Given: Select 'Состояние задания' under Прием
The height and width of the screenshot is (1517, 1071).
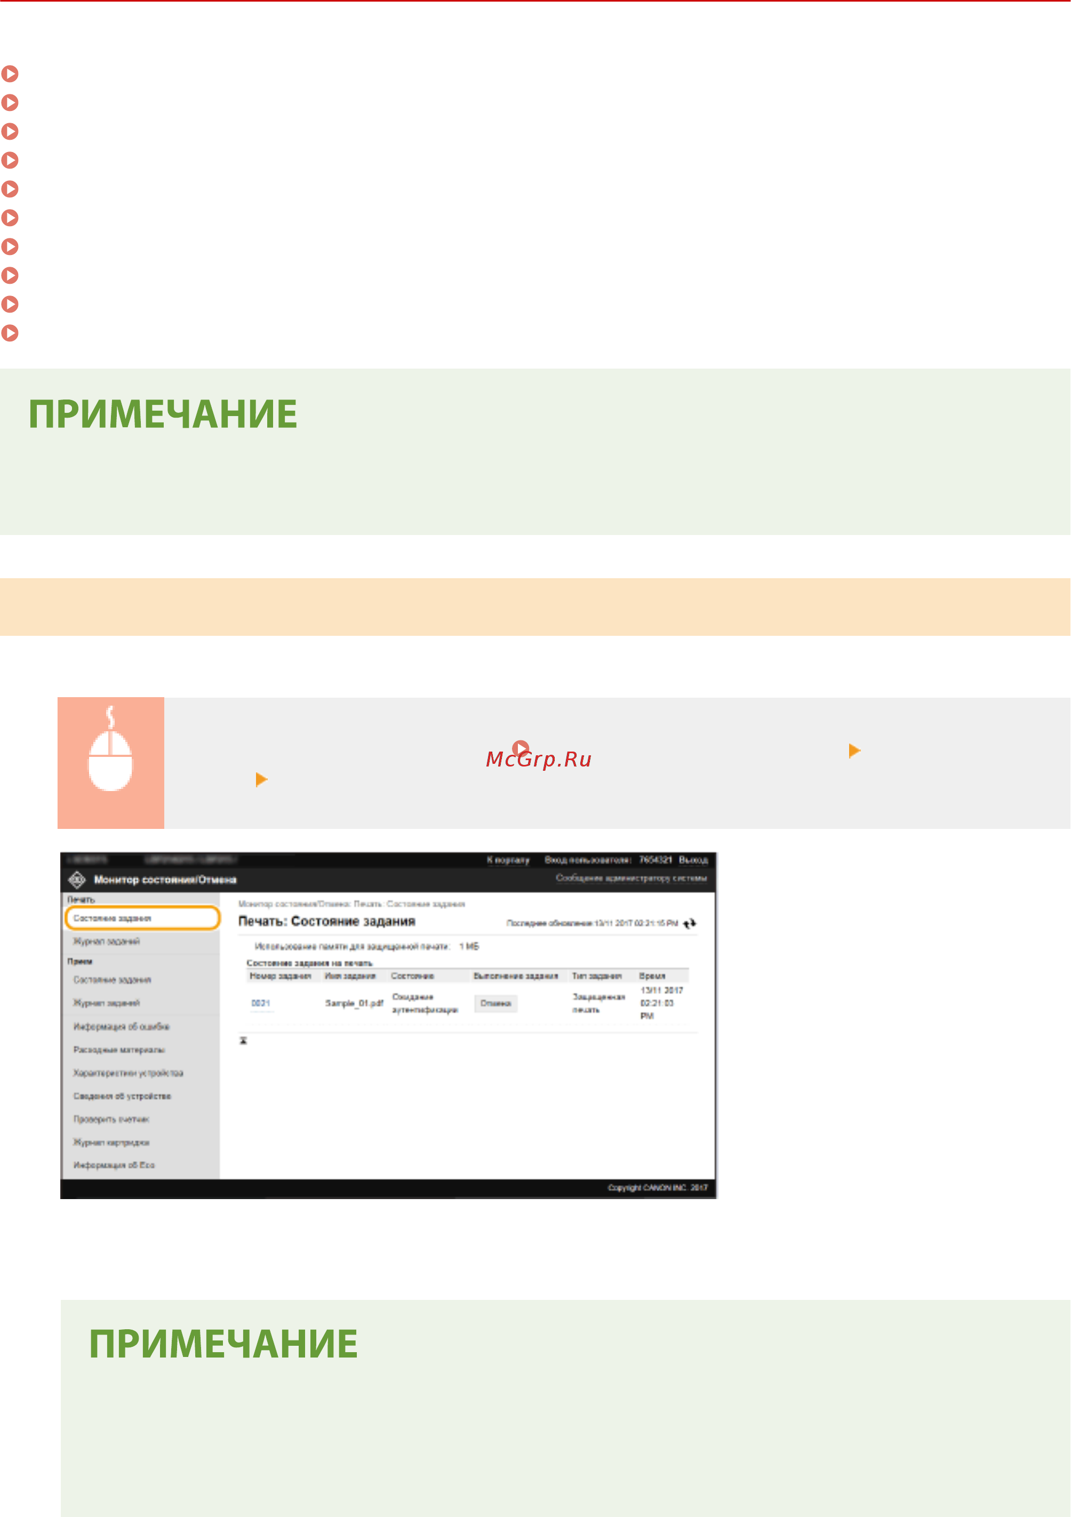Looking at the screenshot, I should pyautogui.click(x=113, y=979).
